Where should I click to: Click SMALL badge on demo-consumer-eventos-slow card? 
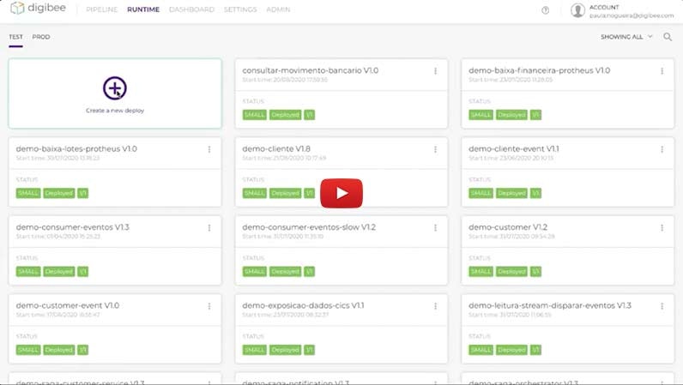click(x=254, y=272)
